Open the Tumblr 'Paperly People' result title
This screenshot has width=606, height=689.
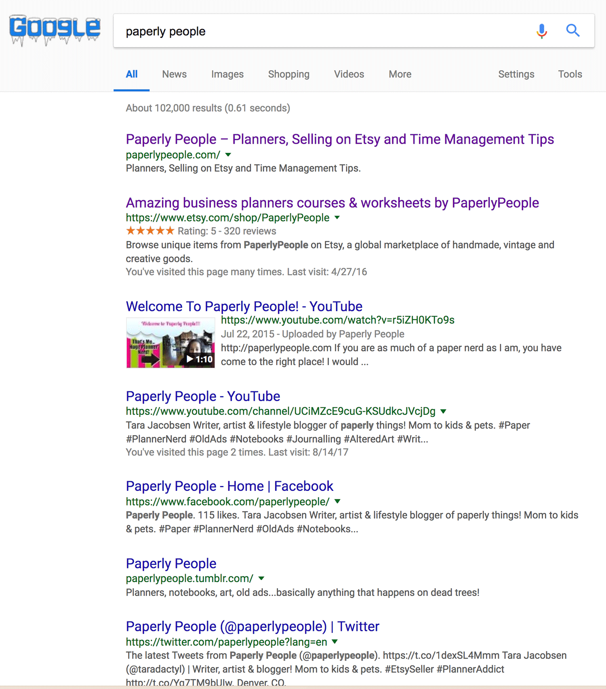(171, 563)
